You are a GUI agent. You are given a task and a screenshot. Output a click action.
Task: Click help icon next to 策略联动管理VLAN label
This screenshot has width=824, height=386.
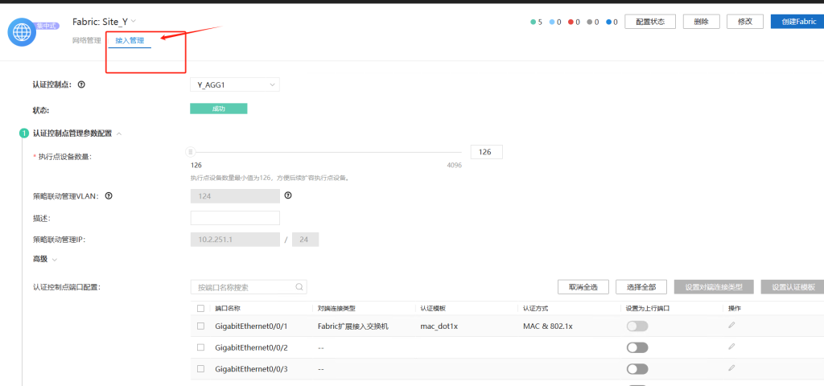coord(108,195)
